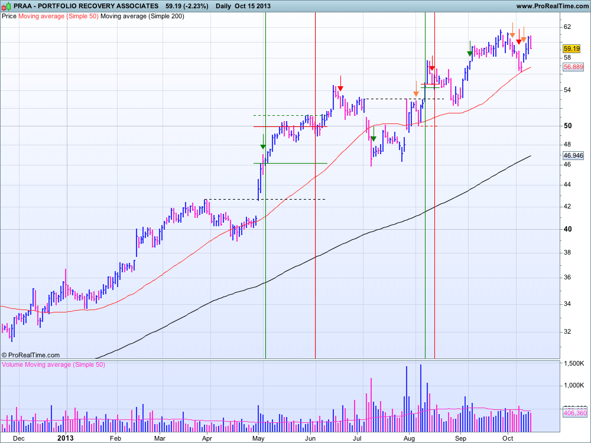Click the 59.19 (-2.23%) price change text
The image size is (591, 443).
tap(187, 6)
